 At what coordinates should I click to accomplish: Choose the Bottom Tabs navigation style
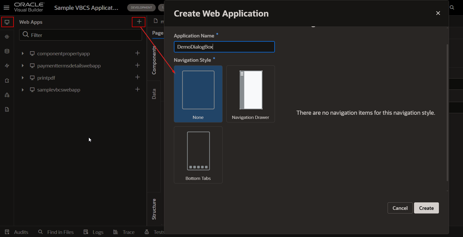click(x=198, y=155)
